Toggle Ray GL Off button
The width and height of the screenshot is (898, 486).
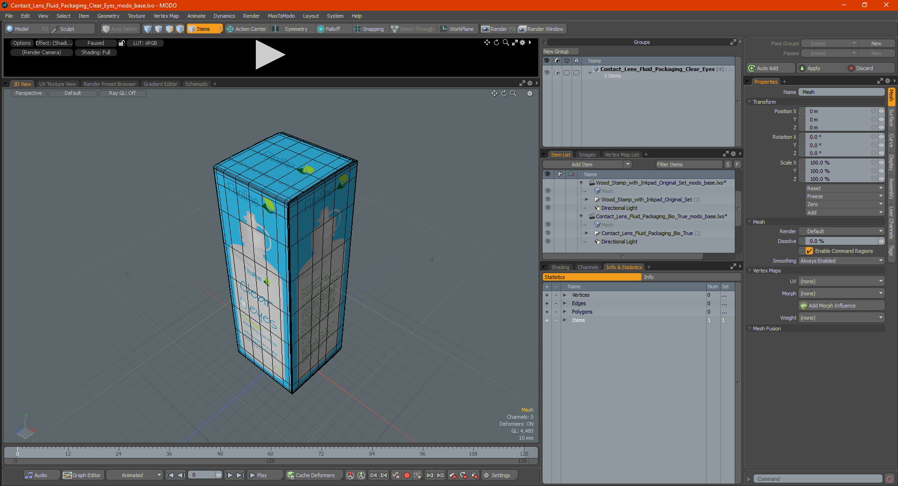click(123, 93)
